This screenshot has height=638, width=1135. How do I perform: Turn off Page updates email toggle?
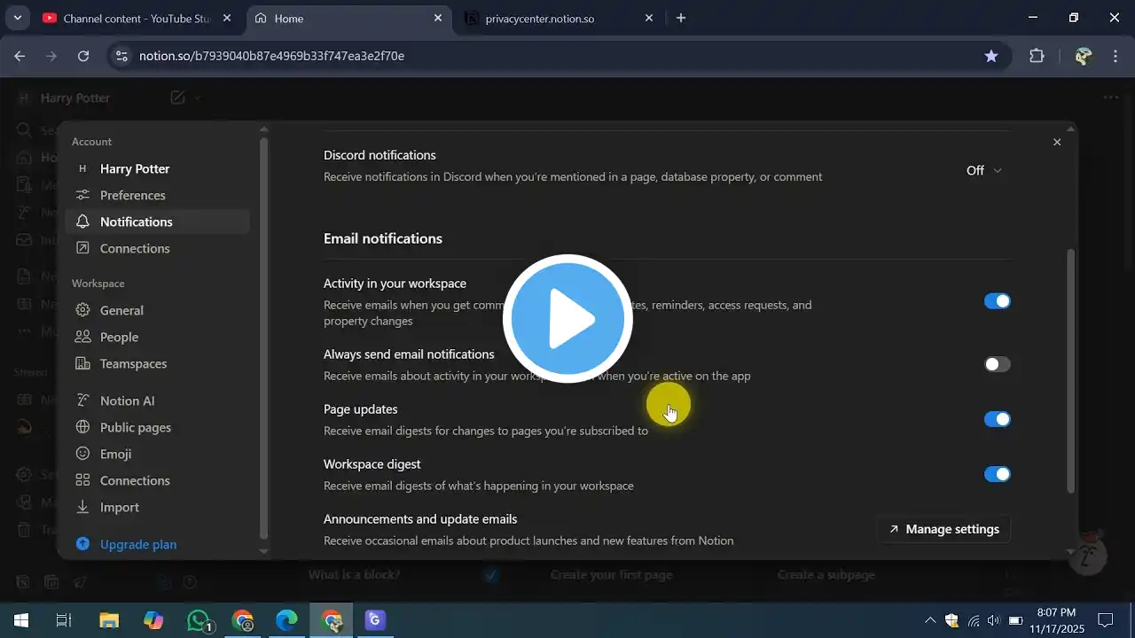tap(997, 419)
